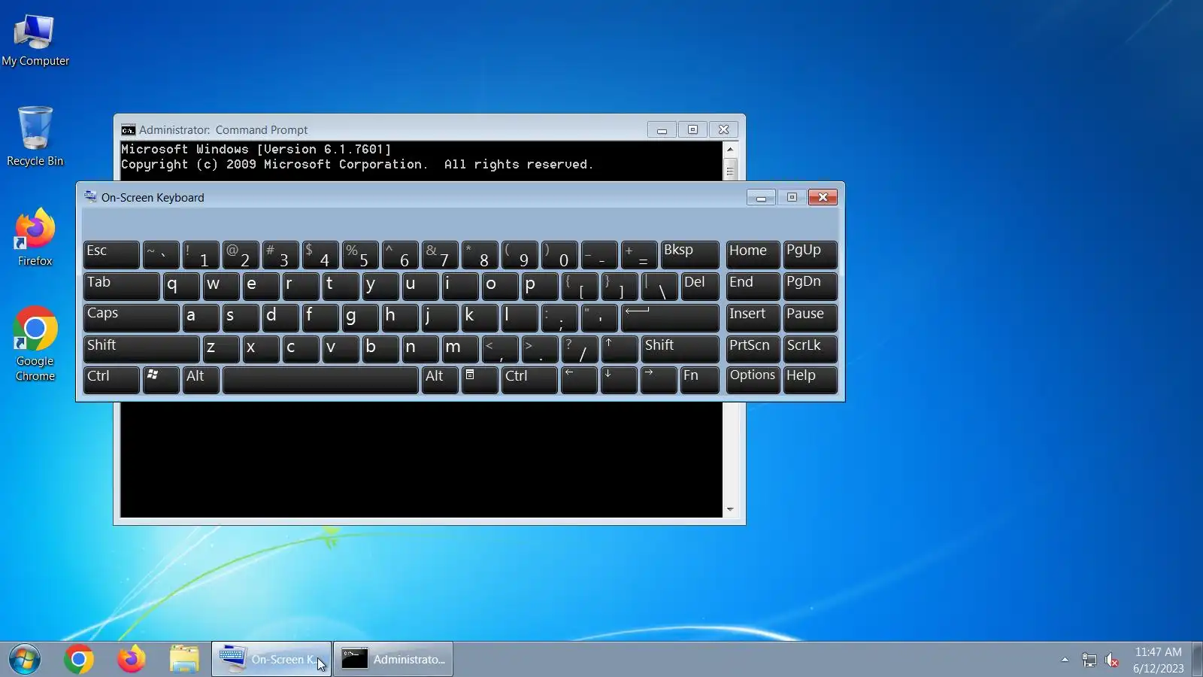1203x677 pixels.
Task: Click the left arrow key
Action: click(579, 381)
